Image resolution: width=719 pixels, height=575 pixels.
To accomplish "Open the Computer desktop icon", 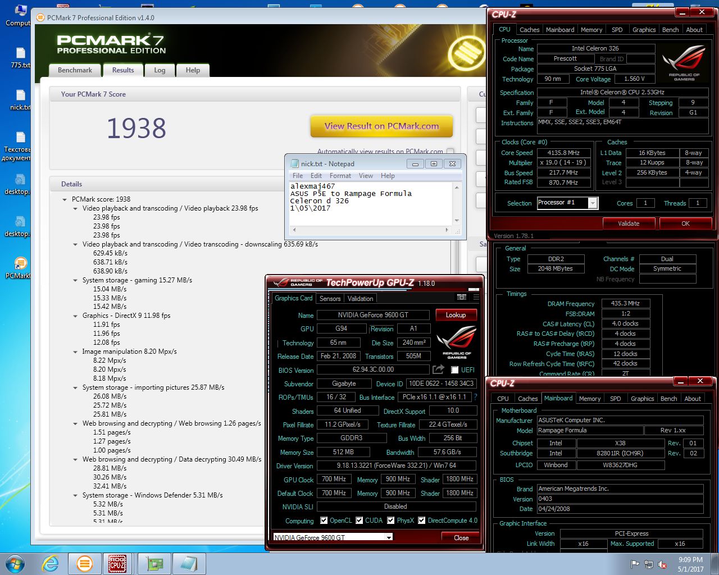I will [x=20, y=15].
